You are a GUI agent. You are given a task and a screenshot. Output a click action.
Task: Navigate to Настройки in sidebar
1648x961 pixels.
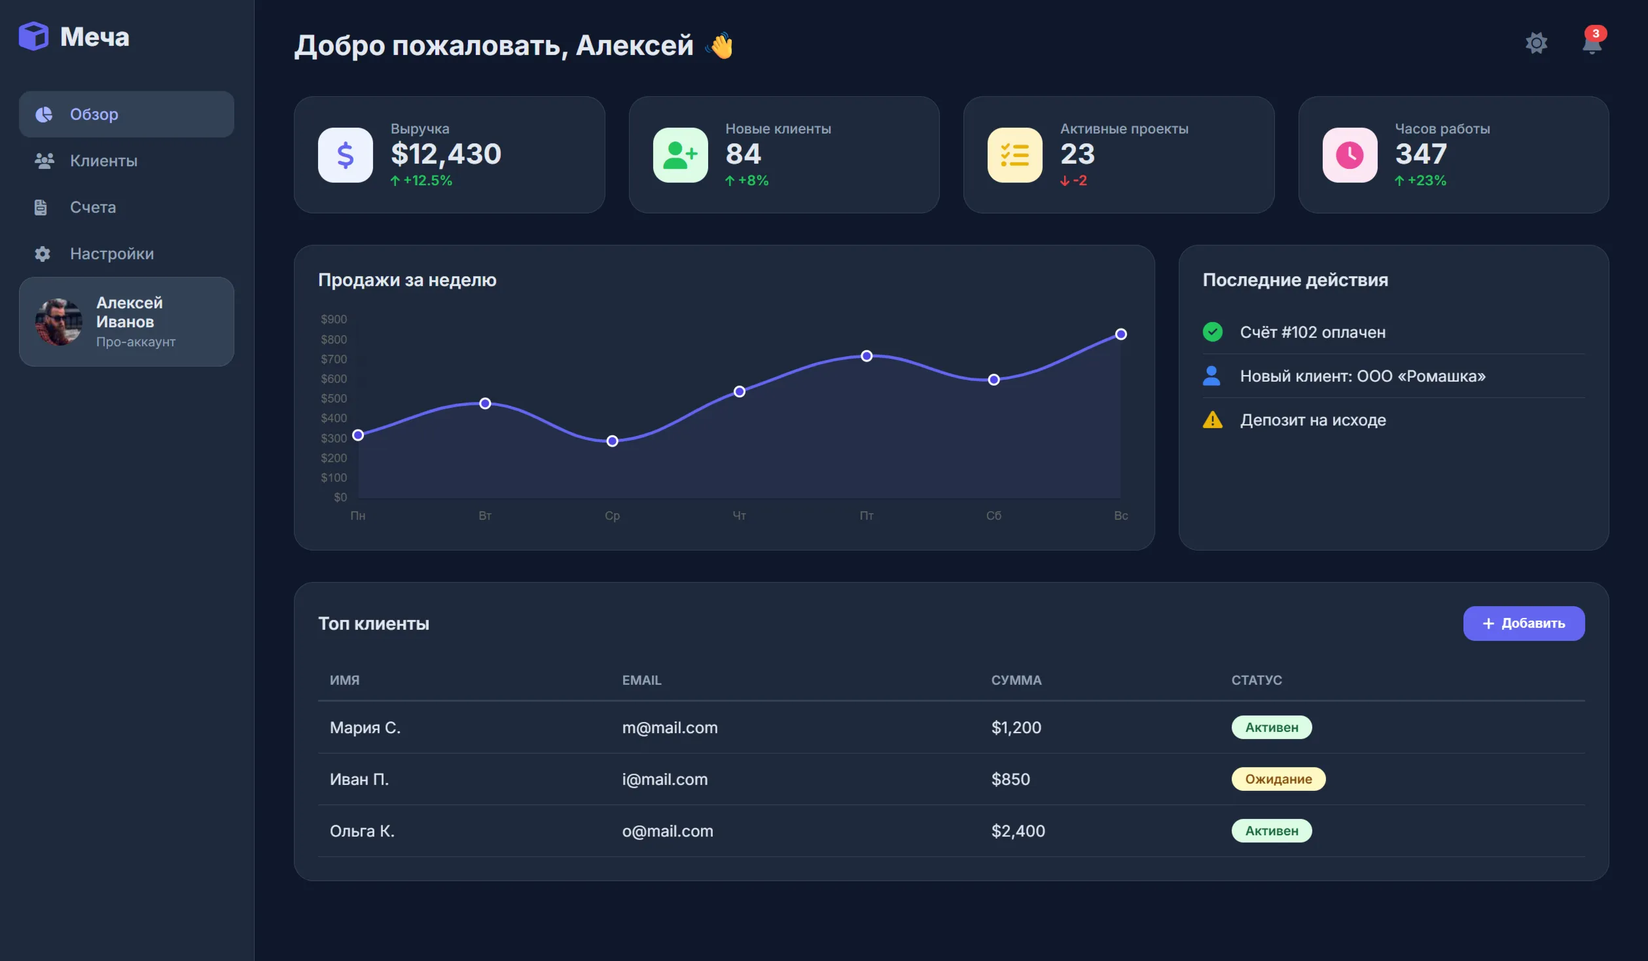126,254
